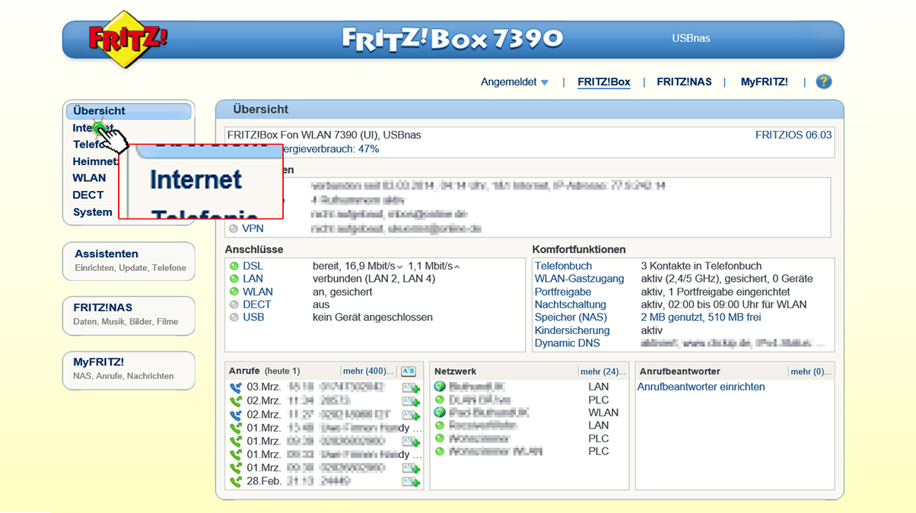Click the text 'verbunden (LAN 2, LAN 4)'
Viewport: 916px width, 513px height.
point(374,279)
